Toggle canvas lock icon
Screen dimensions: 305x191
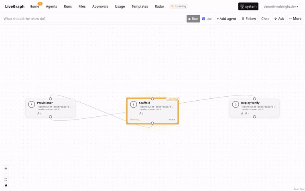coord(6,185)
